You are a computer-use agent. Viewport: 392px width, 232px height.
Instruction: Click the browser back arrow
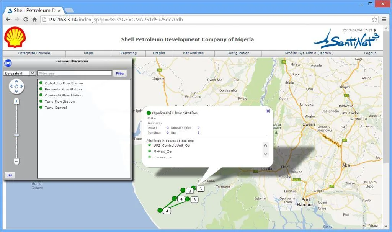click(x=8, y=19)
